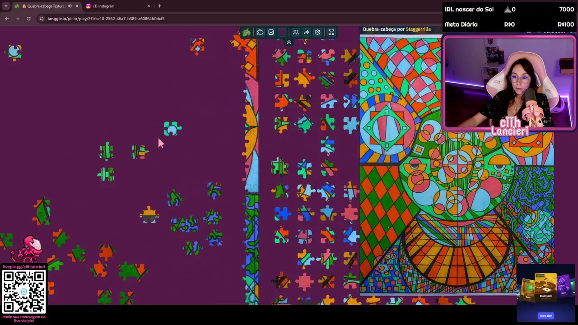Expand the tab search dropdown

coord(6,6)
